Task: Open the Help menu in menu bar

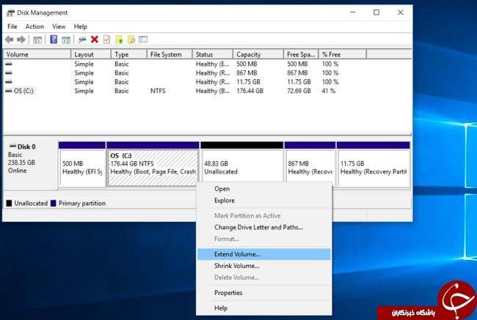Action: point(80,26)
